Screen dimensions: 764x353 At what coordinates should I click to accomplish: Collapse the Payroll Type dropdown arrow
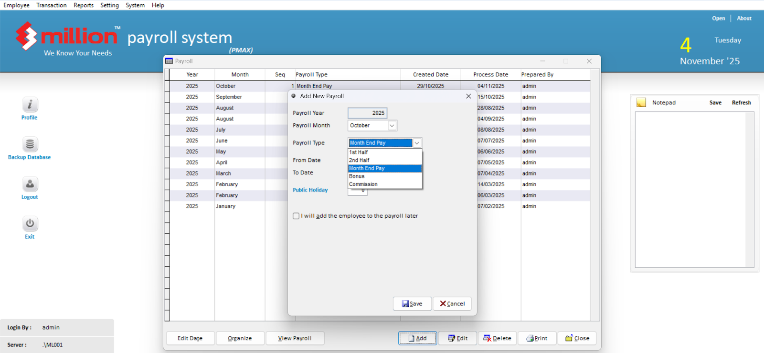pyautogui.click(x=417, y=143)
